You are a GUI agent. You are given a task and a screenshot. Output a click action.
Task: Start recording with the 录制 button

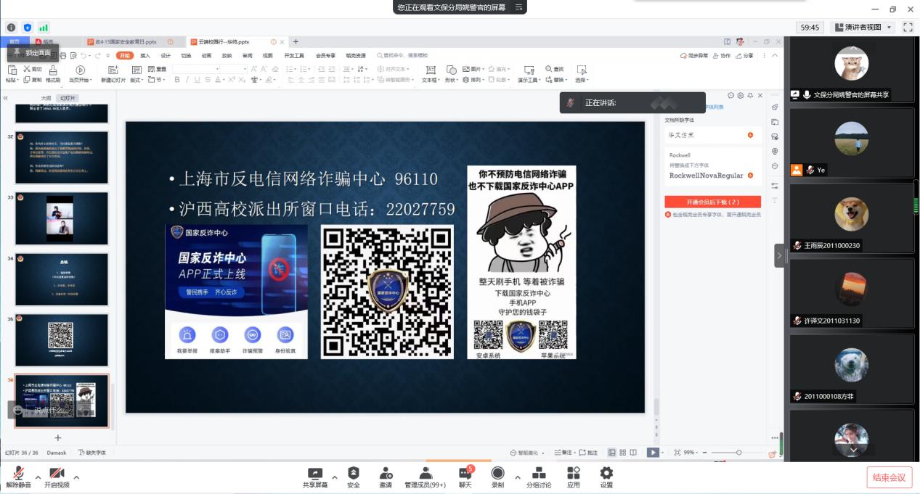click(497, 477)
